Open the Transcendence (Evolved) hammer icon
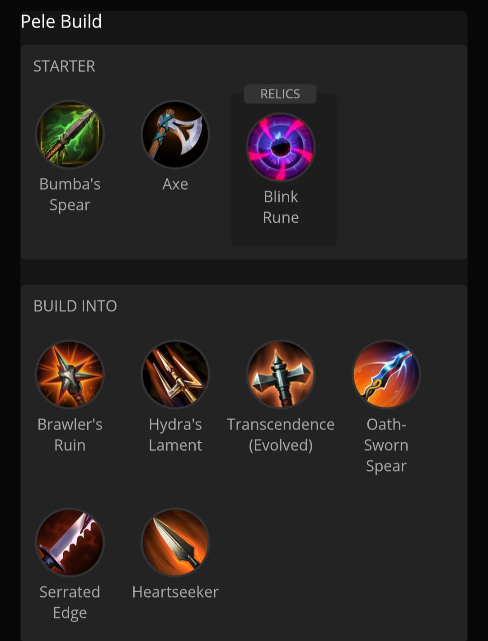The image size is (488, 641). (x=281, y=374)
